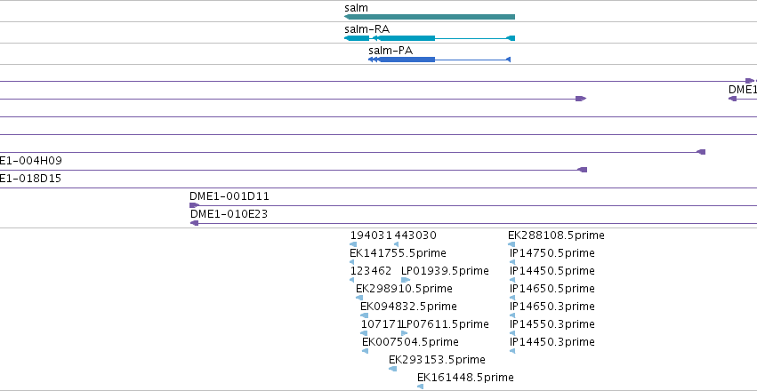Click EST label 194031

[x=372, y=235]
